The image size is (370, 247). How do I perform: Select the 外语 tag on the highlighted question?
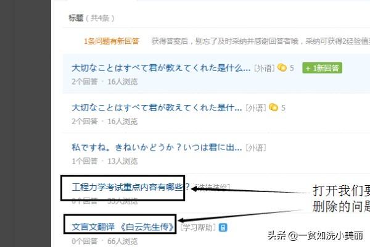point(265,69)
